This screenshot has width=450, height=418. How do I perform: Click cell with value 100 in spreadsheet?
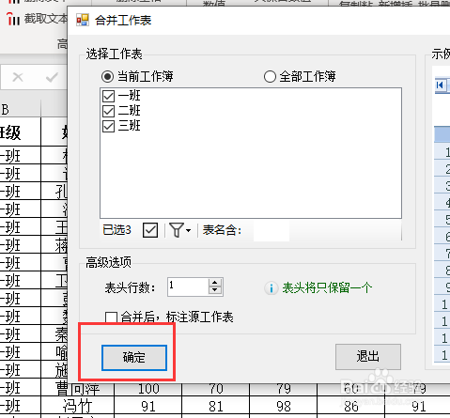(148, 389)
